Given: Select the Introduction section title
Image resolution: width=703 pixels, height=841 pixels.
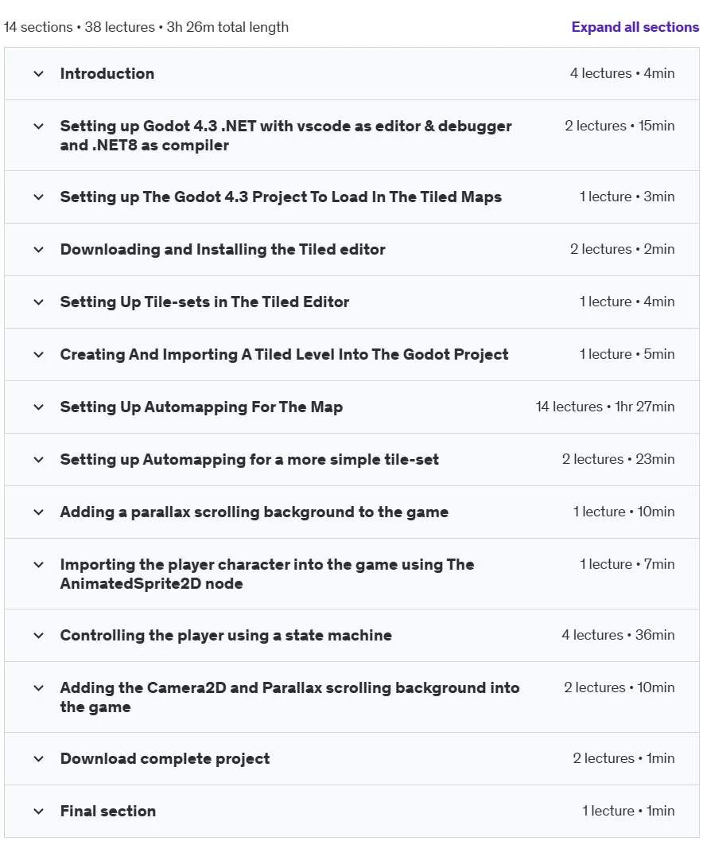Looking at the screenshot, I should 107,73.
